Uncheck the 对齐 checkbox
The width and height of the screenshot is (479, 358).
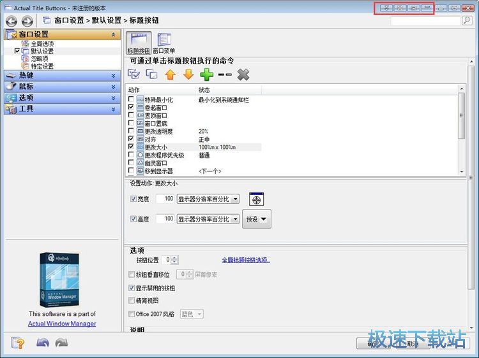[131, 139]
